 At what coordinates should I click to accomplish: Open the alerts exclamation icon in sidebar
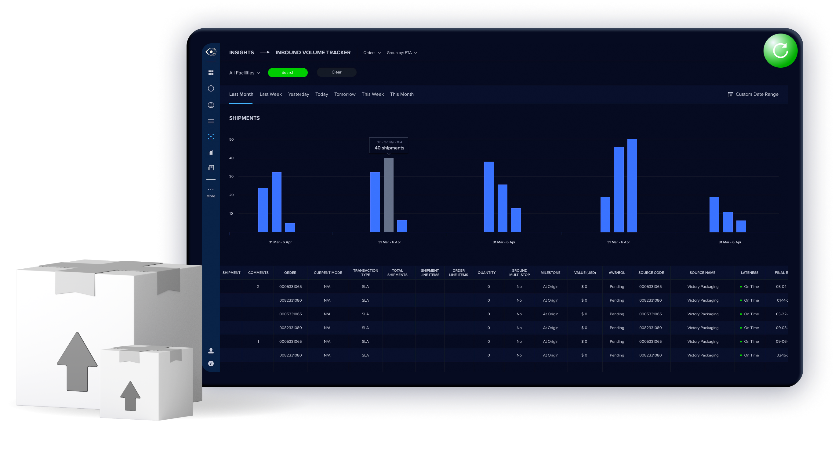click(x=211, y=88)
